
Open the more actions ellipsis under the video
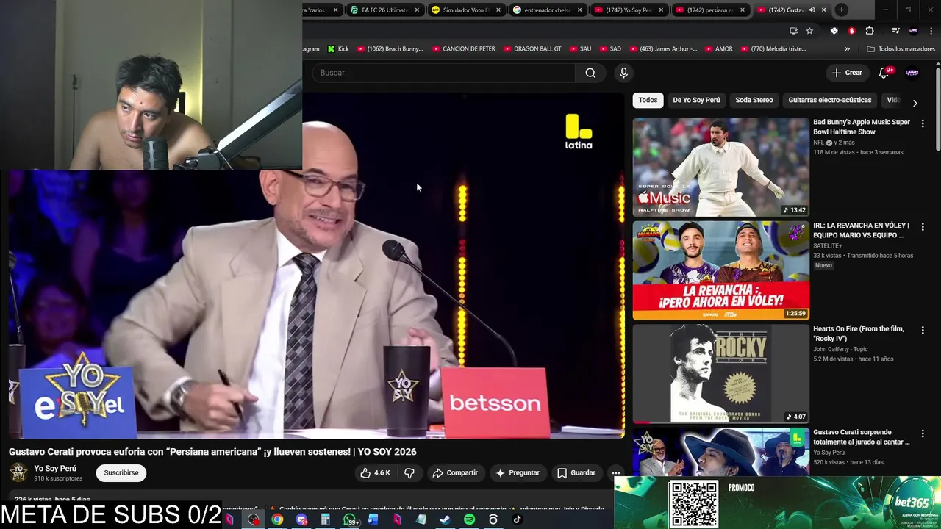[616, 473]
